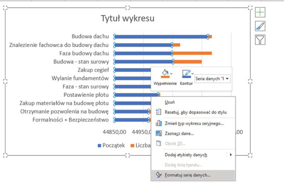Click the Budowa - stan surowy label
The height and width of the screenshot is (183, 284).
(81, 62)
